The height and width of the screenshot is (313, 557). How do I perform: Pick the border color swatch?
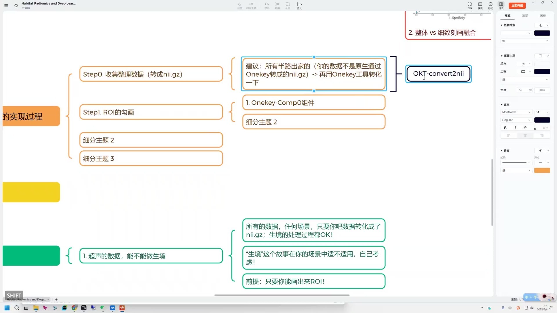pos(542,72)
